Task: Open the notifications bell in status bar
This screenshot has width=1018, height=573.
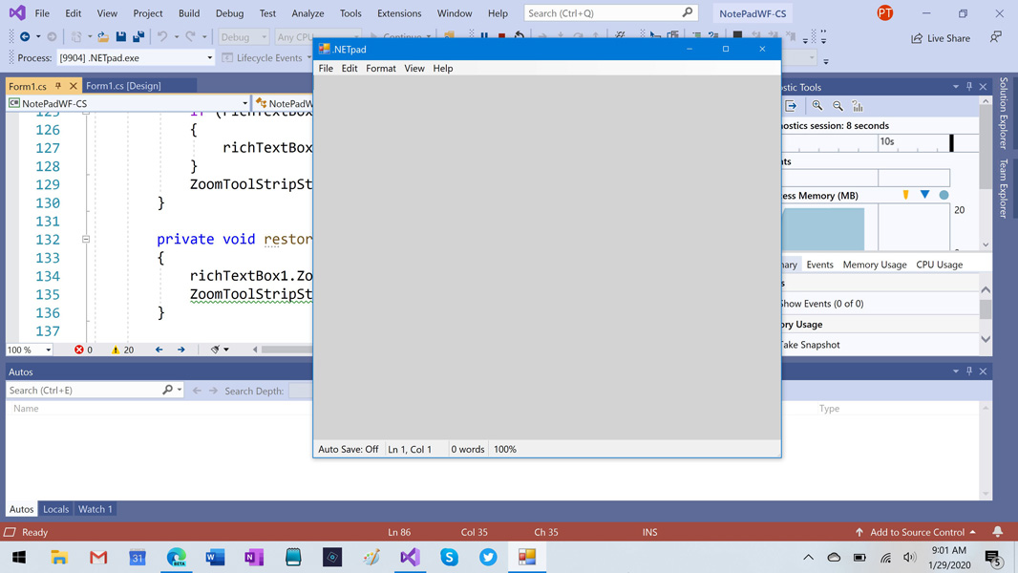Action: pos(997,532)
